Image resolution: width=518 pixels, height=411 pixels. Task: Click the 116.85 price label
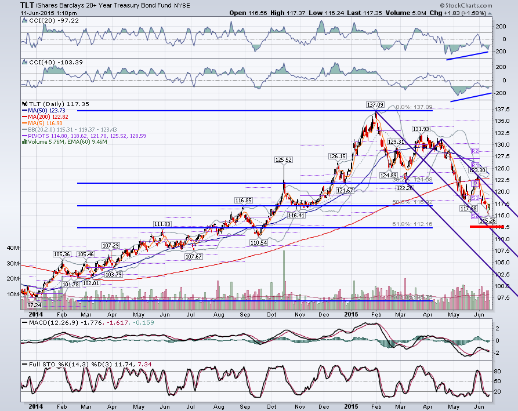click(x=244, y=201)
